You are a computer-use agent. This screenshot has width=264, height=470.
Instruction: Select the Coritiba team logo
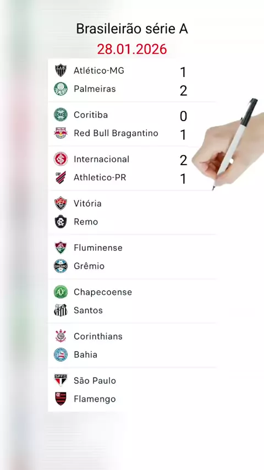tap(61, 115)
